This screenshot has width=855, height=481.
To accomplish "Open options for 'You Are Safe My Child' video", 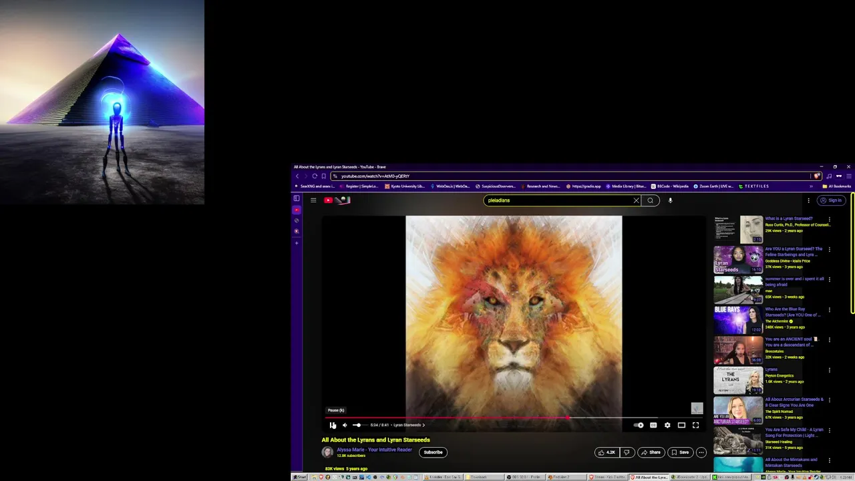I will point(830,430).
